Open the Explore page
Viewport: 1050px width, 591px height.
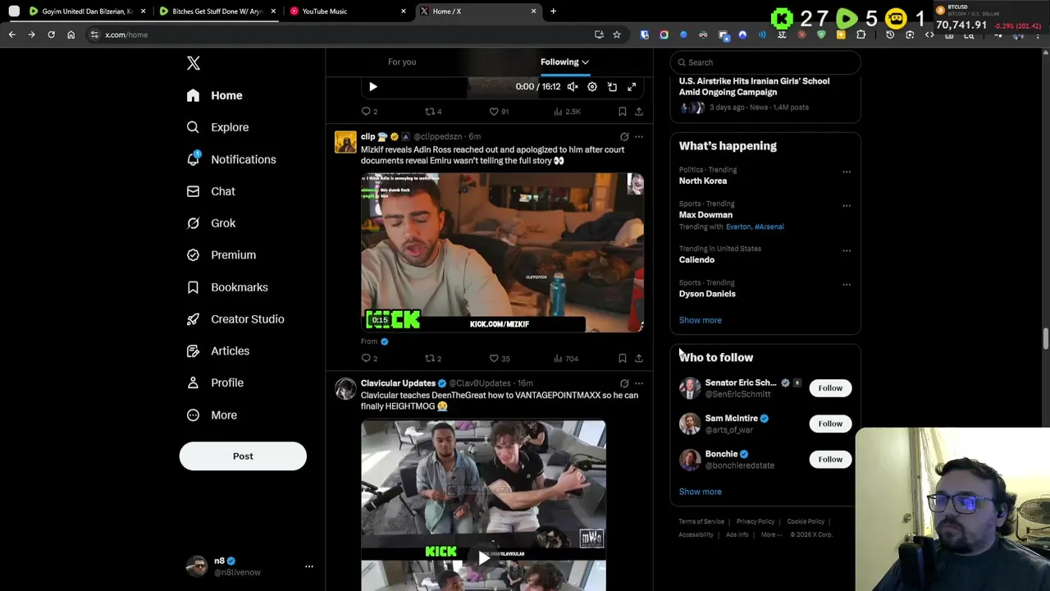(x=217, y=127)
